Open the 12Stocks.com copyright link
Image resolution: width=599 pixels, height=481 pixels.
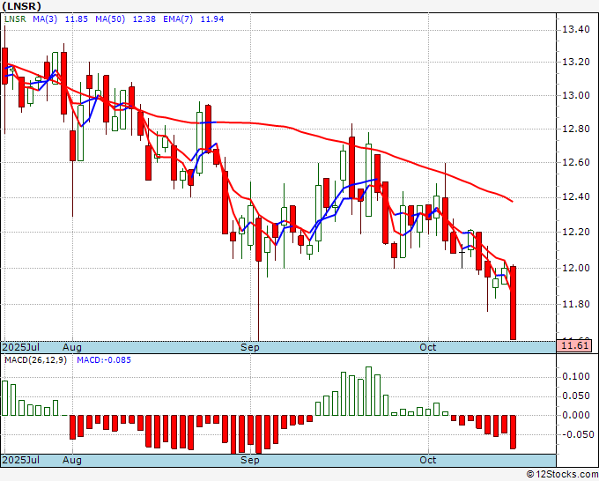coord(562,475)
